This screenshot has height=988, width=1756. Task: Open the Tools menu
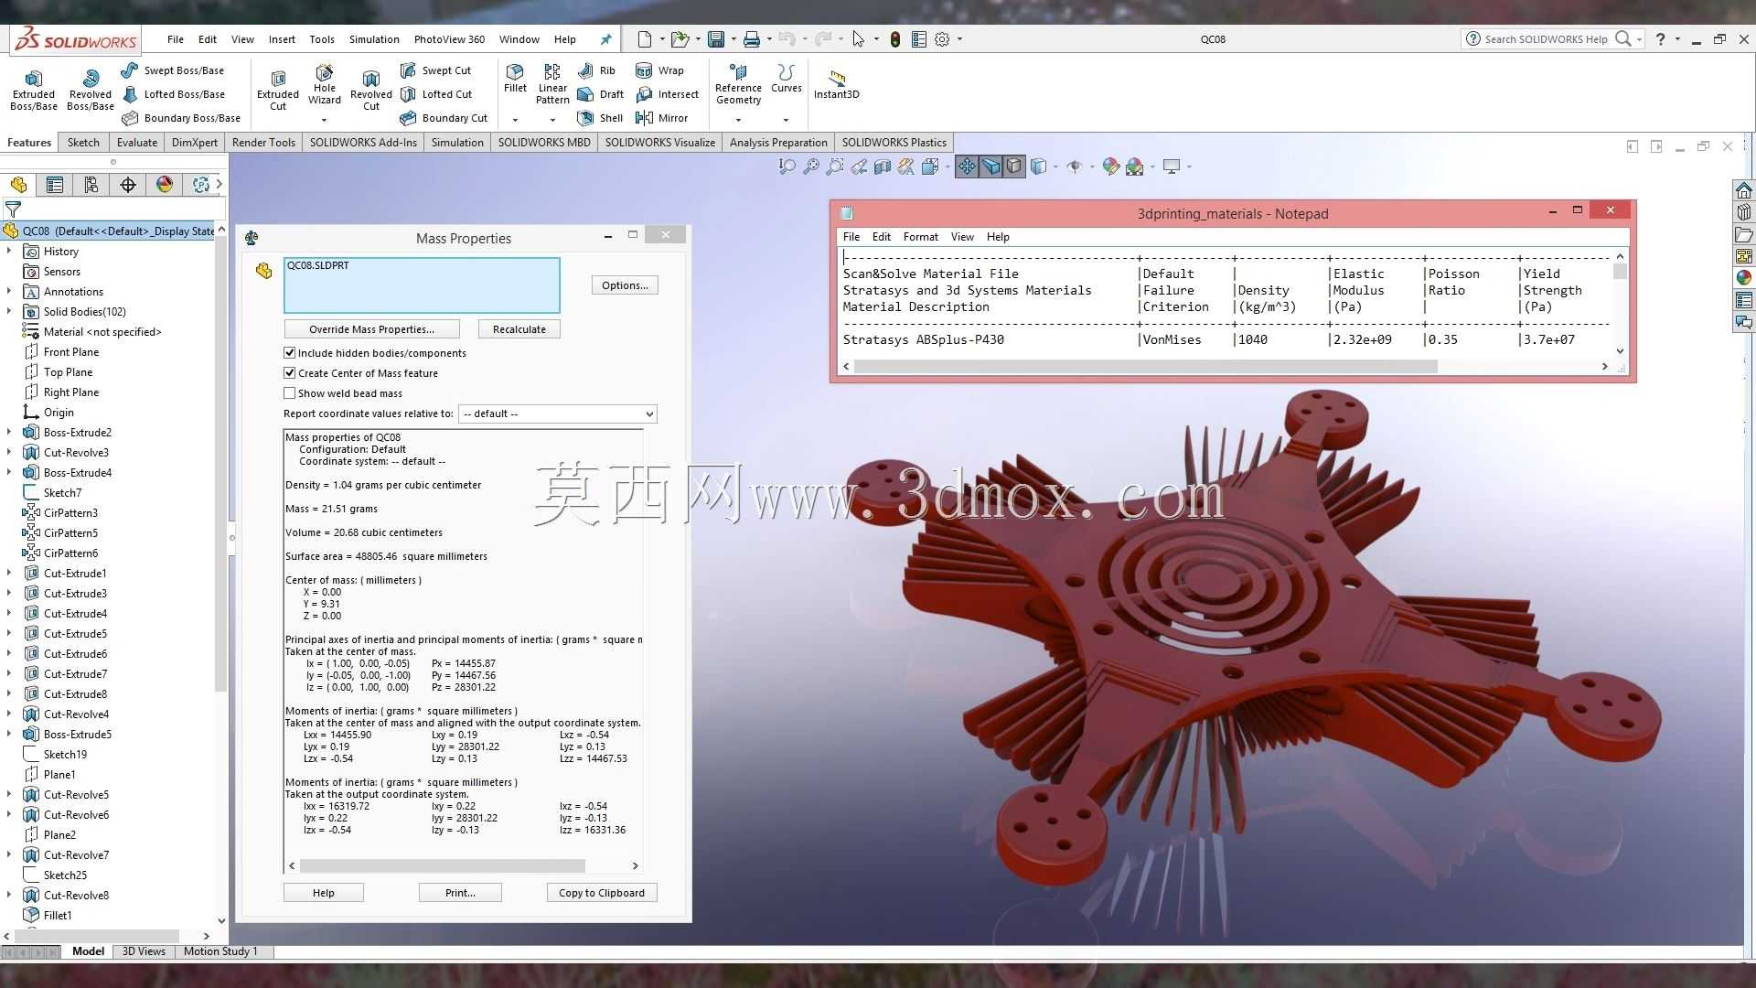[322, 39]
